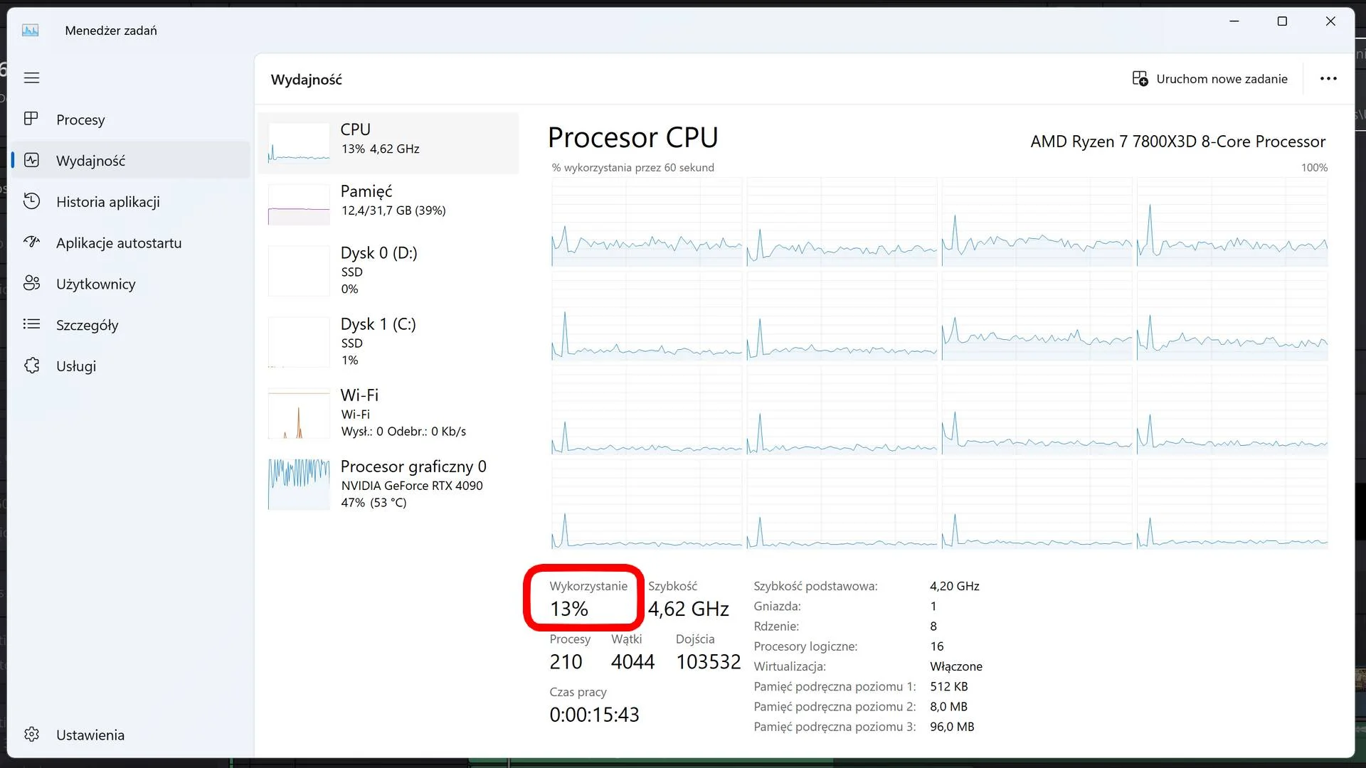This screenshot has height=768, width=1366.
Task: Open the Usługi puzzle-gear icon
Action: pos(31,366)
